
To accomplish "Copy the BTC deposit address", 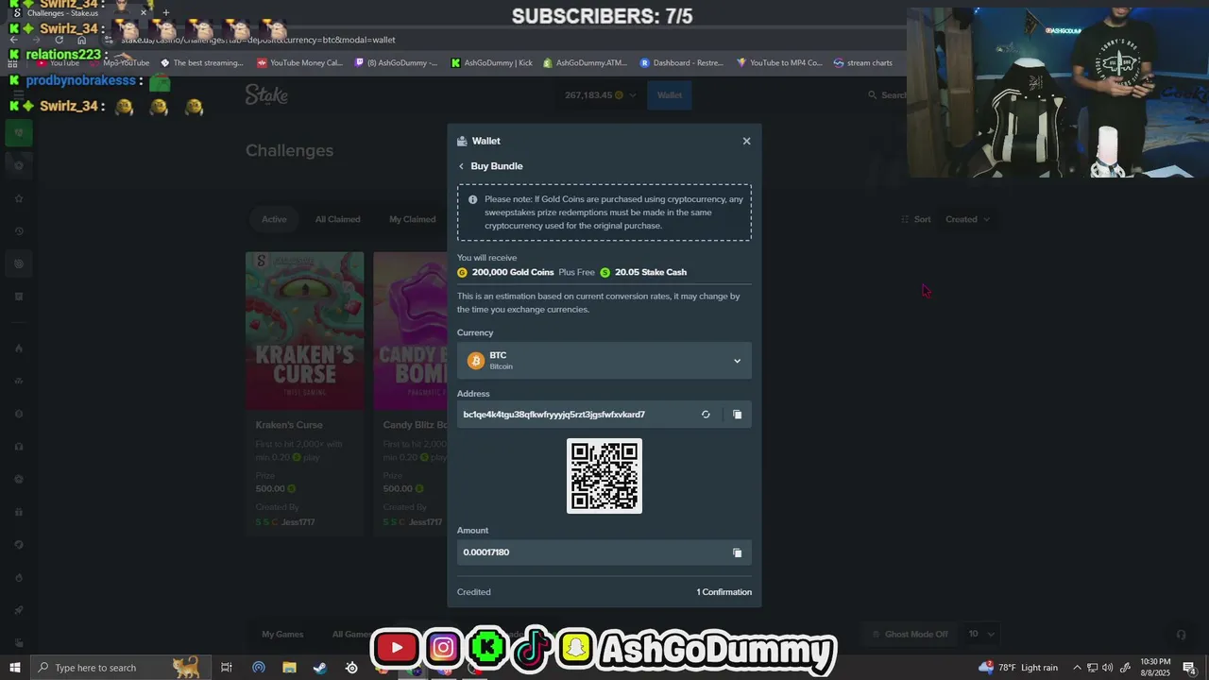I will pos(738,415).
